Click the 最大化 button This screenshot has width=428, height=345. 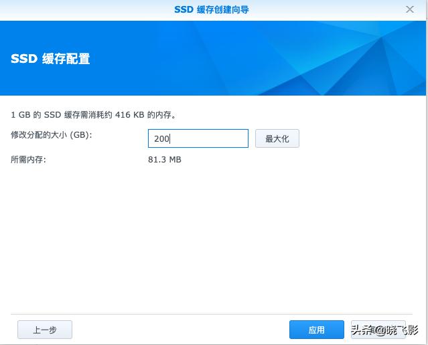277,138
